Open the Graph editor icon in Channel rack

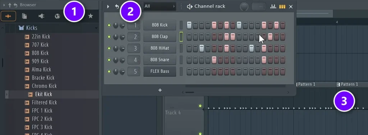[273, 6]
